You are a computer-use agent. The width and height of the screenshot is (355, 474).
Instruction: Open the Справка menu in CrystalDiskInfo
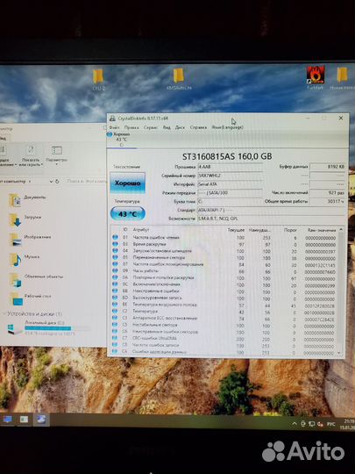[x=198, y=127]
